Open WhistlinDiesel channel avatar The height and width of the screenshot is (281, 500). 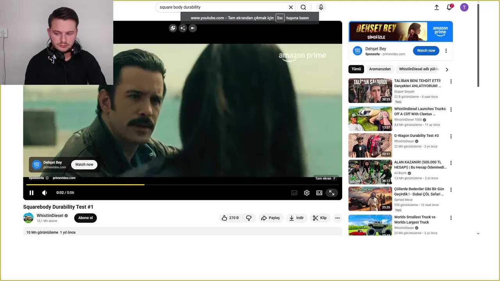click(x=29, y=218)
